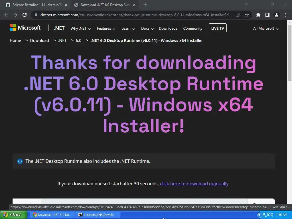This screenshot has width=292, height=219.
Task: Click the LIVE TV button
Action: (x=218, y=28)
